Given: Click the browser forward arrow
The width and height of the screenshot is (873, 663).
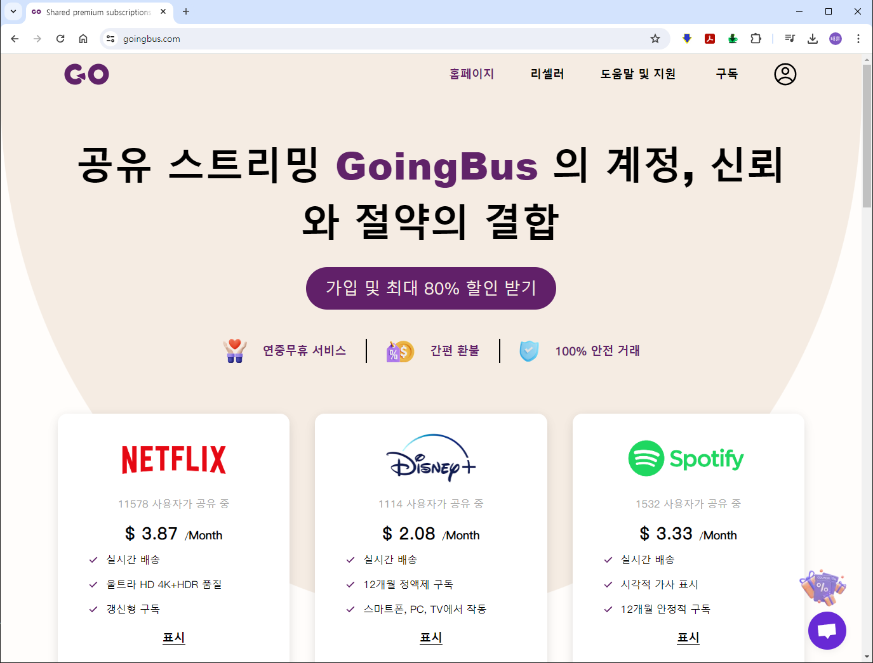Looking at the screenshot, I should point(37,39).
